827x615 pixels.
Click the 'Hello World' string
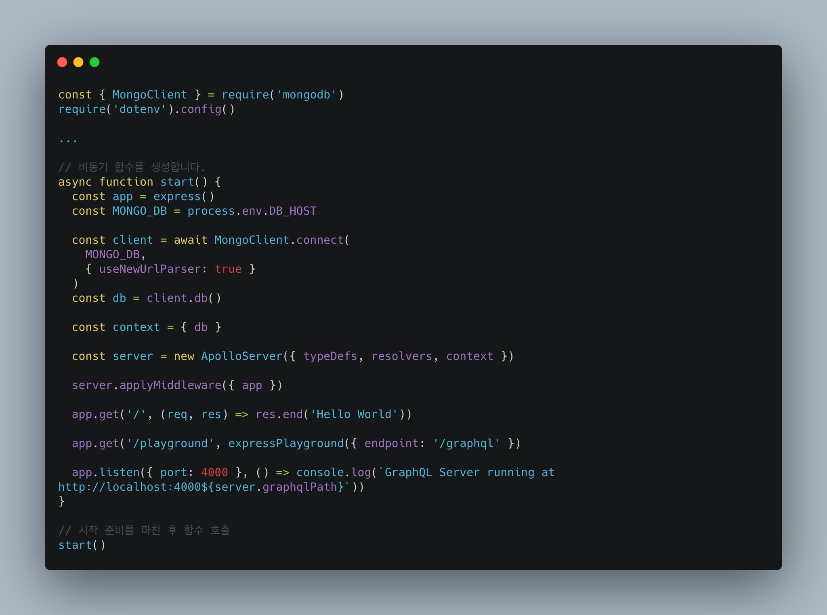point(354,414)
